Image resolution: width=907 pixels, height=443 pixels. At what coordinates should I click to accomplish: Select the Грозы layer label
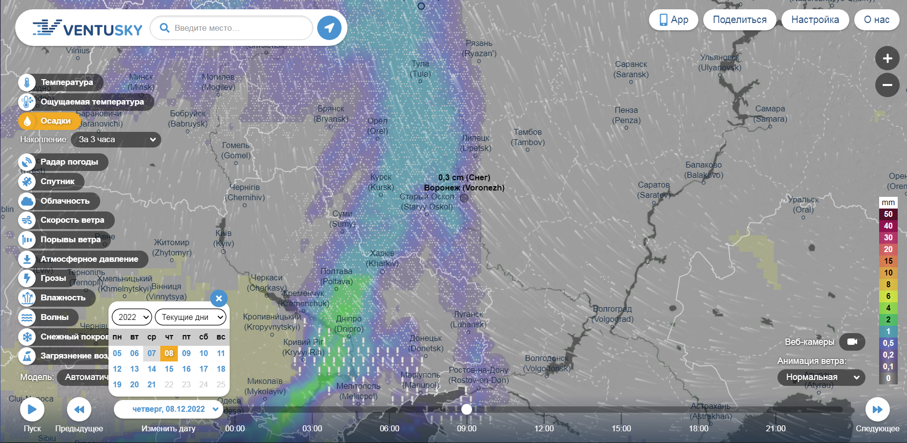pyautogui.click(x=53, y=278)
